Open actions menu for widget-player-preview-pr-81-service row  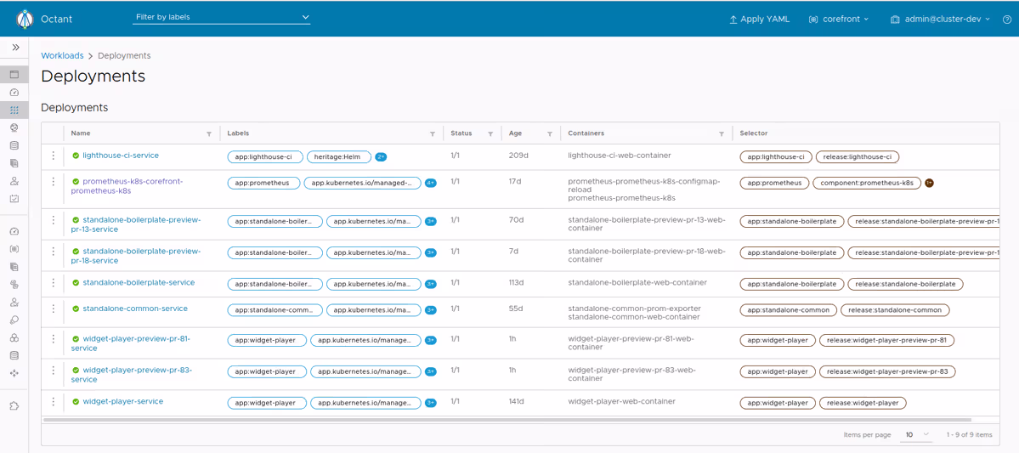pos(54,340)
